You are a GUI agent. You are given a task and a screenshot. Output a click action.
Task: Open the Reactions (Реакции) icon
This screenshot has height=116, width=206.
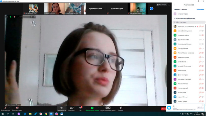point(120,109)
